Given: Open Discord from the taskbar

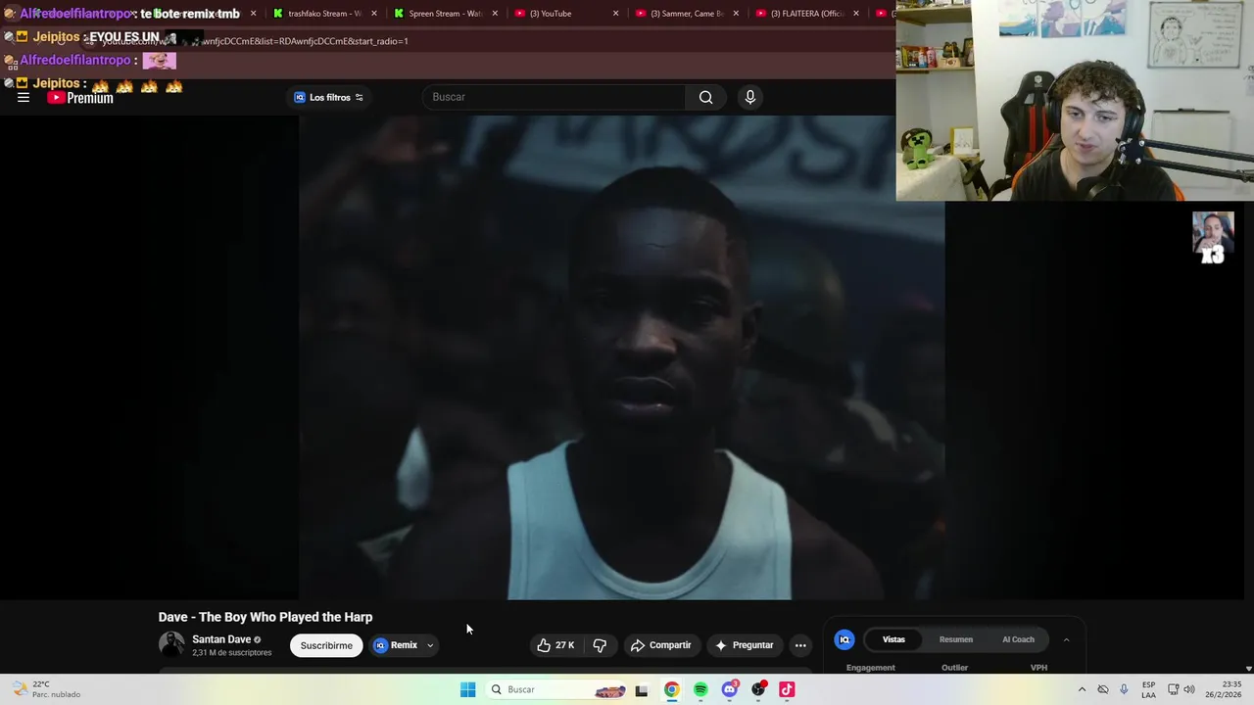Looking at the screenshot, I should pos(729,690).
